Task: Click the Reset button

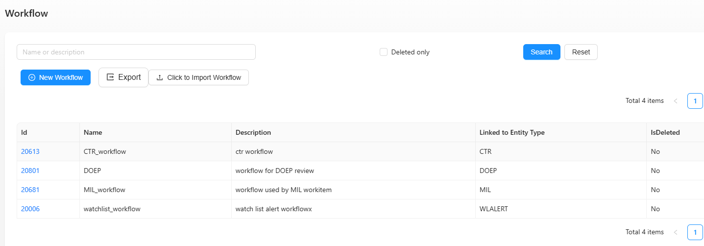Action: 581,52
